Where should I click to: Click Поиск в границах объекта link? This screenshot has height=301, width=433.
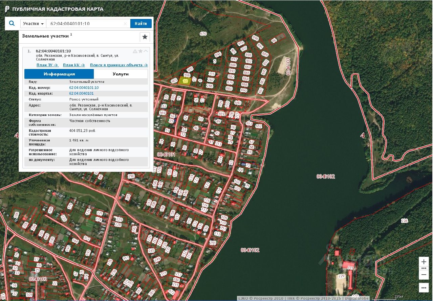(x=119, y=65)
